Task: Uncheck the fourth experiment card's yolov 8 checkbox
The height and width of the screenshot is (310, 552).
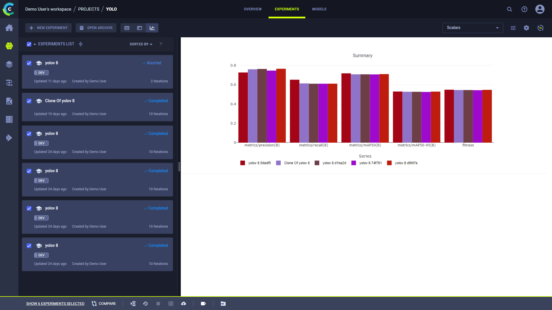Action: (29, 171)
